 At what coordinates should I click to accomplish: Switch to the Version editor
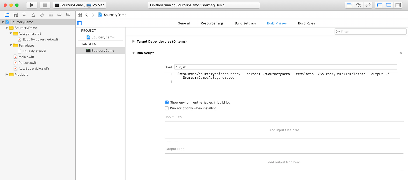[368, 5]
